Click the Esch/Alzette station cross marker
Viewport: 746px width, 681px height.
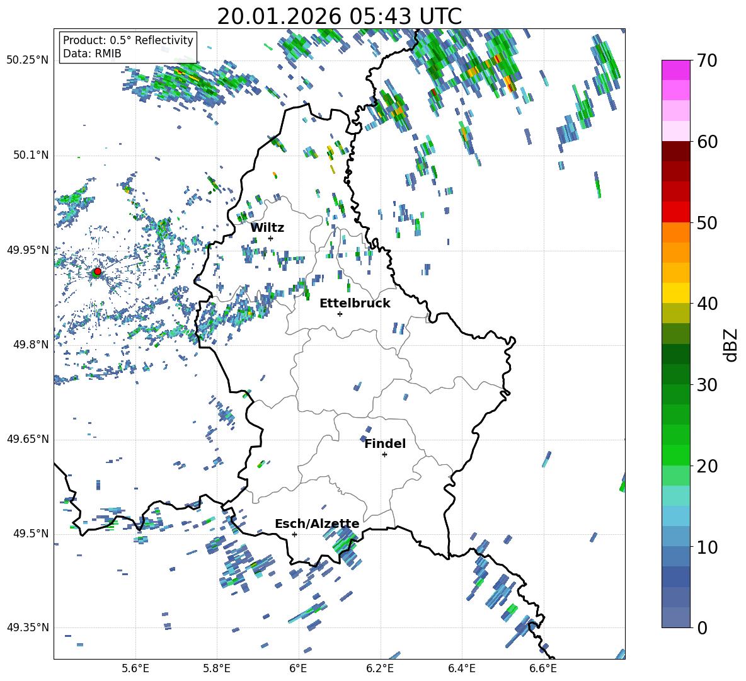pyautogui.click(x=294, y=534)
